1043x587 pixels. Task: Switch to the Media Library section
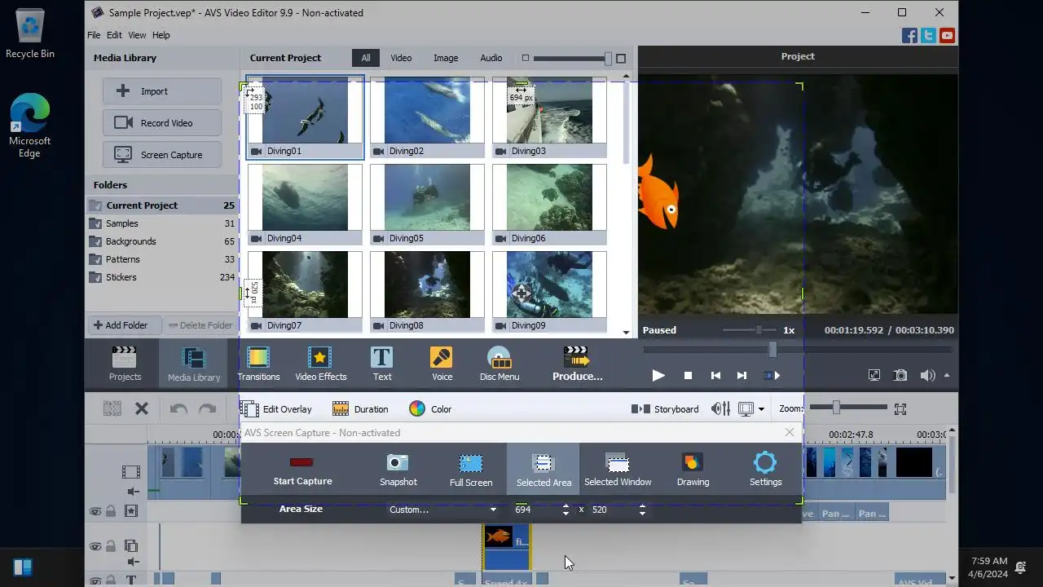click(x=194, y=364)
